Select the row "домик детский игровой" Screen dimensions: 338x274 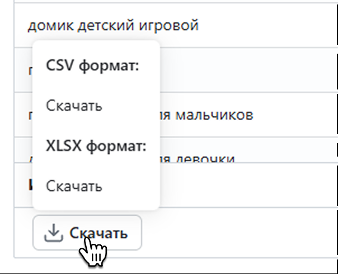point(113,25)
